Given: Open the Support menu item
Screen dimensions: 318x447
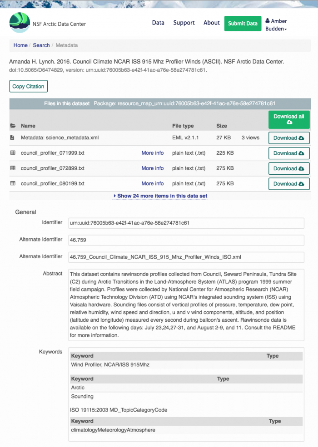Looking at the screenshot, I should pos(184,23).
